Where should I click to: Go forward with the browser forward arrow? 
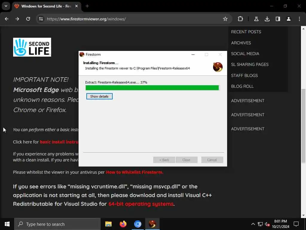coord(17,19)
